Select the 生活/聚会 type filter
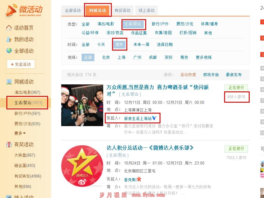 133,24
